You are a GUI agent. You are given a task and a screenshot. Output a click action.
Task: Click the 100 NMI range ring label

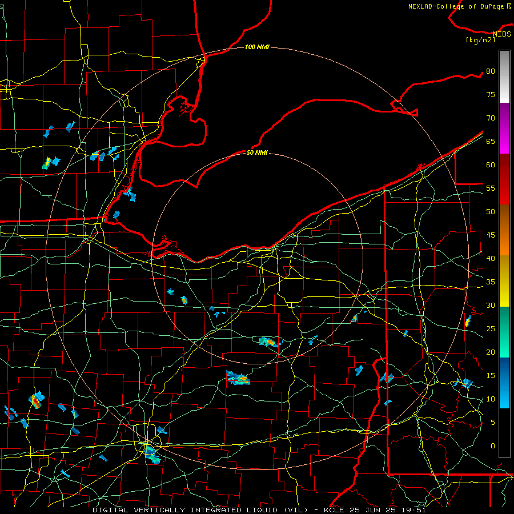pyautogui.click(x=257, y=47)
